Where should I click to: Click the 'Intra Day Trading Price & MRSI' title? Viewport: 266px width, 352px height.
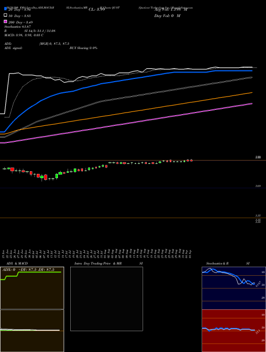click(109, 263)
